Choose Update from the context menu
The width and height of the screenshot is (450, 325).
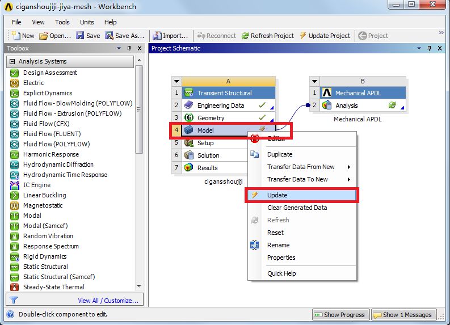302,195
